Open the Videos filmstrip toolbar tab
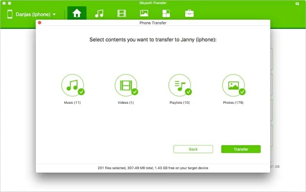The height and width of the screenshot is (192, 306). coord(122,14)
